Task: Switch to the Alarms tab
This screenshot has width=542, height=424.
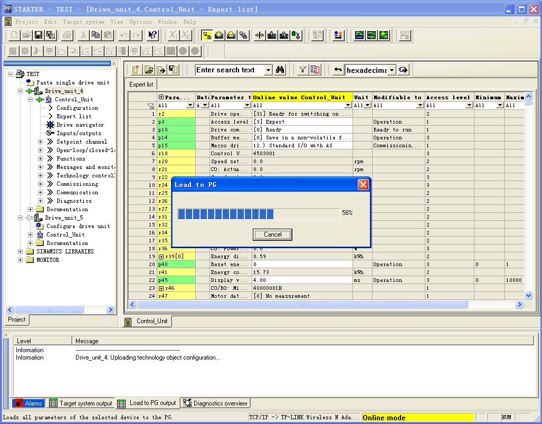Action: (x=28, y=403)
